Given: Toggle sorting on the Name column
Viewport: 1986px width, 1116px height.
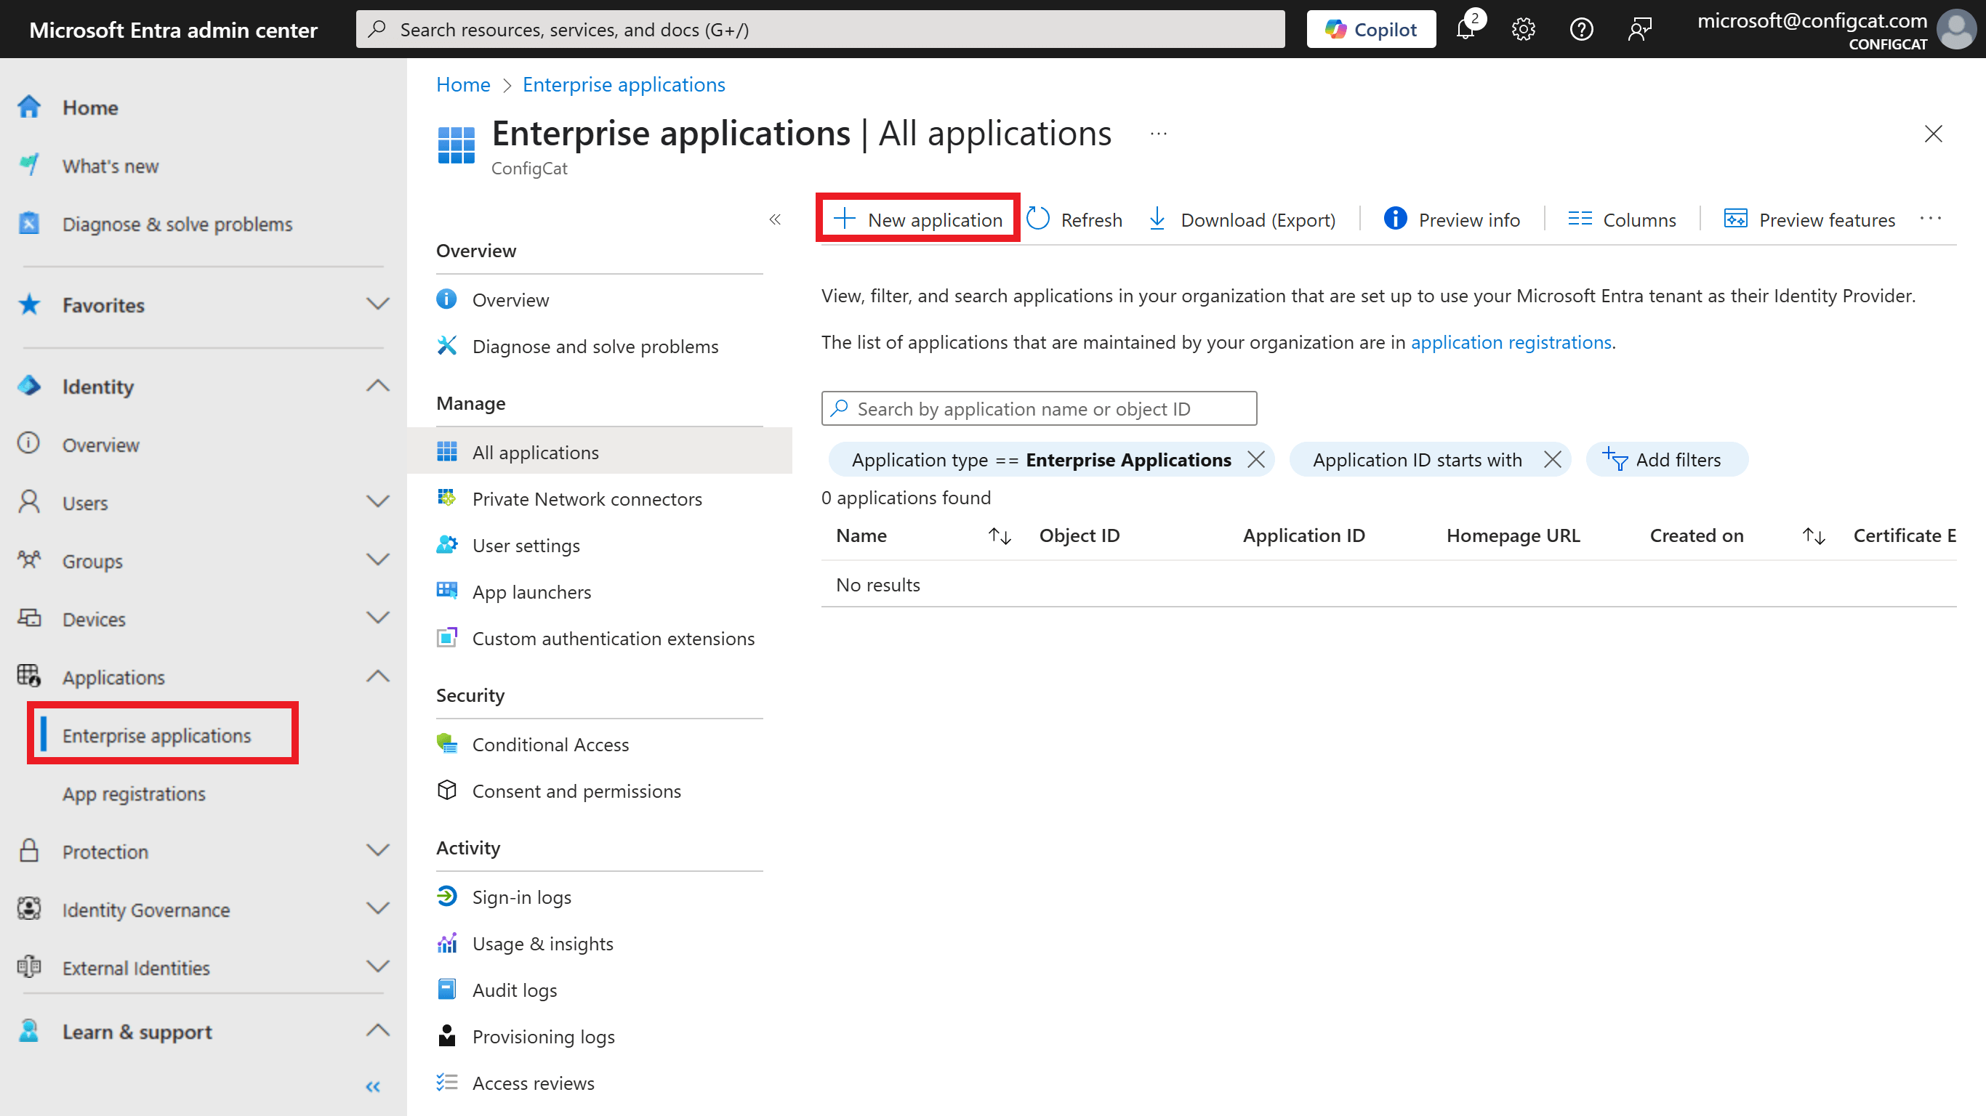Looking at the screenshot, I should click(x=998, y=535).
